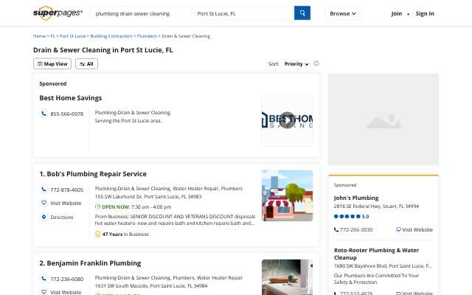Call John's Plumbing 772-266-3030

356,229
